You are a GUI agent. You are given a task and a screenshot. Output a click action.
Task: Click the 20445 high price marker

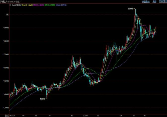(x=130, y=9)
